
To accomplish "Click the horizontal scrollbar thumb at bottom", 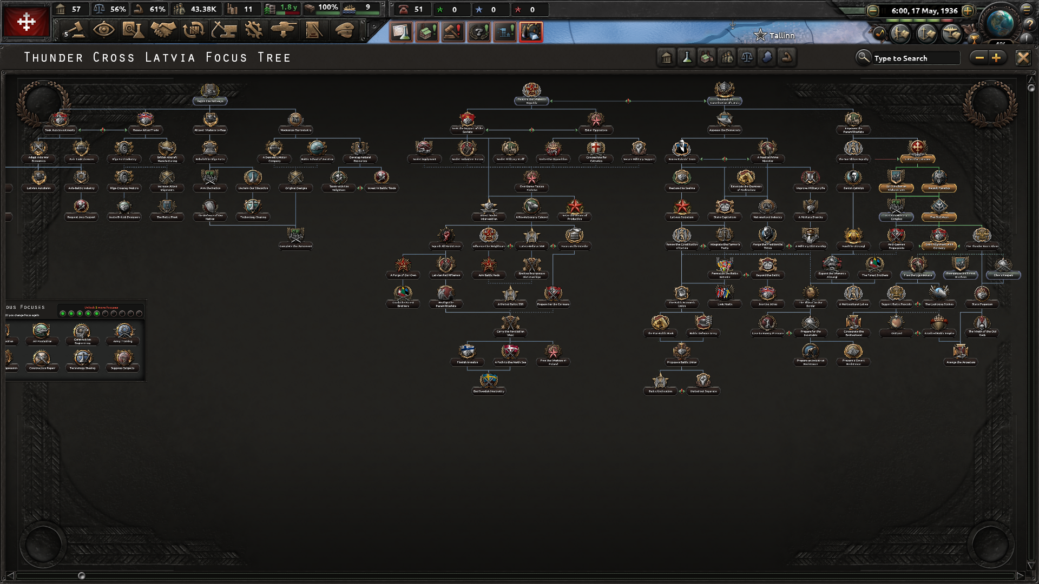I will [x=82, y=576].
